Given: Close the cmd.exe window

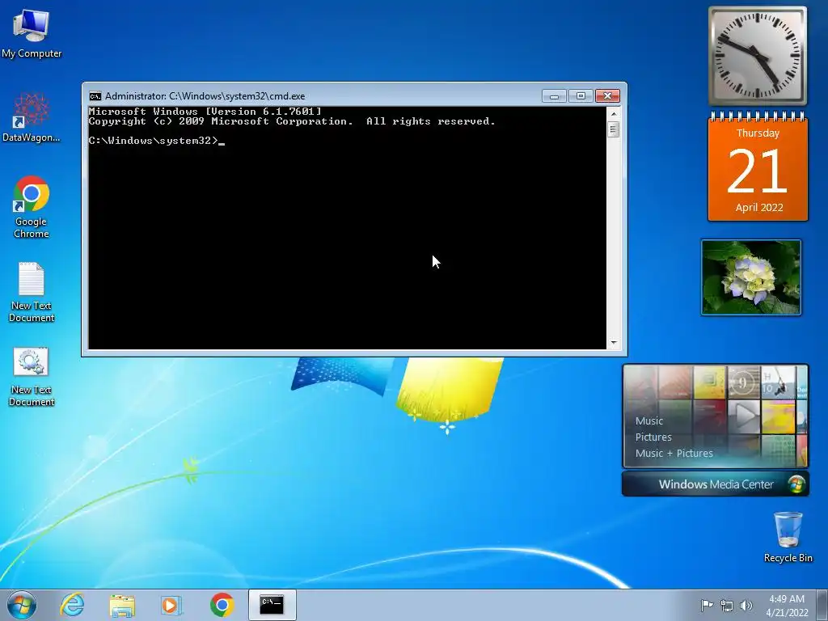Looking at the screenshot, I should (x=607, y=96).
